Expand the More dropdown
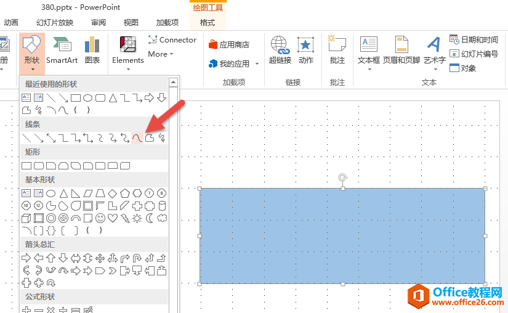 pyautogui.click(x=160, y=54)
